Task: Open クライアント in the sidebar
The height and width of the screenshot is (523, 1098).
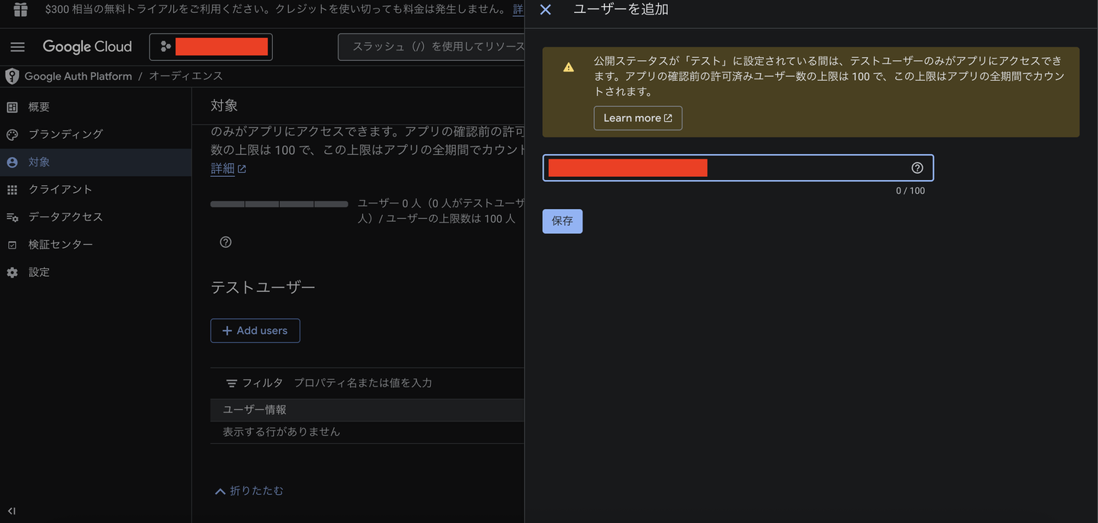Action: tap(95, 190)
